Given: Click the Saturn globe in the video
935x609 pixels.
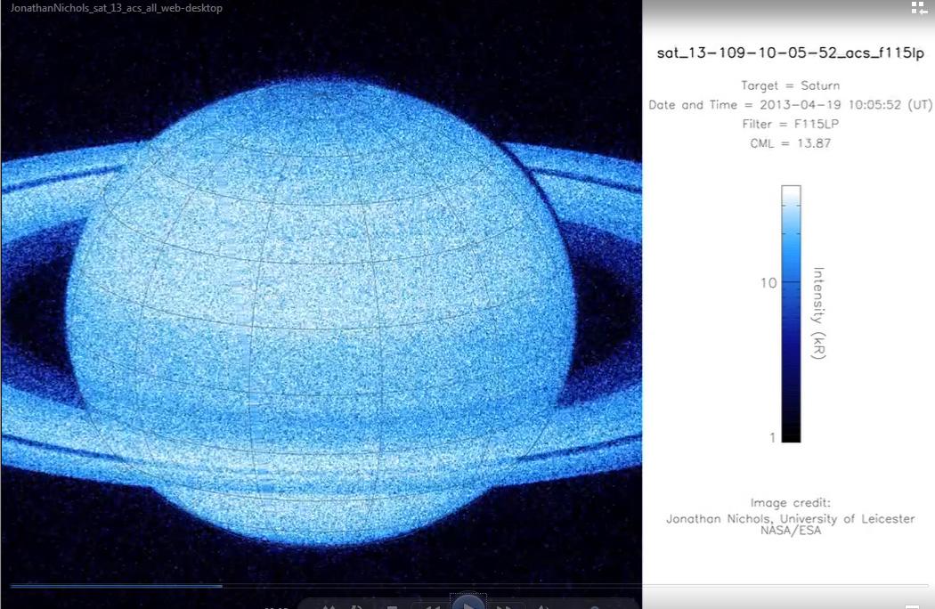Looking at the screenshot, I should [321, 313].
